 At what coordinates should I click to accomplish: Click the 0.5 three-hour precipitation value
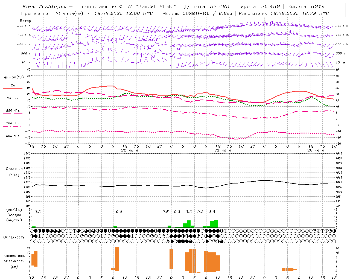(165, 212)
